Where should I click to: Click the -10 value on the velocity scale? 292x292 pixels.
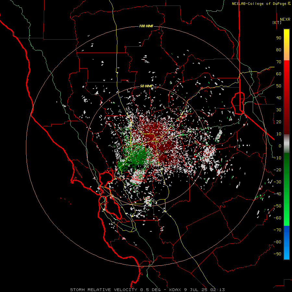pos(277,158)
